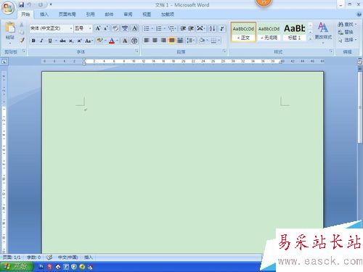Viewport: 363px width, 272px height.
Task: Click tab selector at ruler corner
Action: click(x=4, y=62)
